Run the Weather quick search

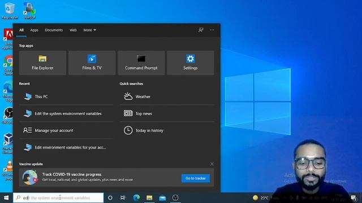tap(167, 96)
